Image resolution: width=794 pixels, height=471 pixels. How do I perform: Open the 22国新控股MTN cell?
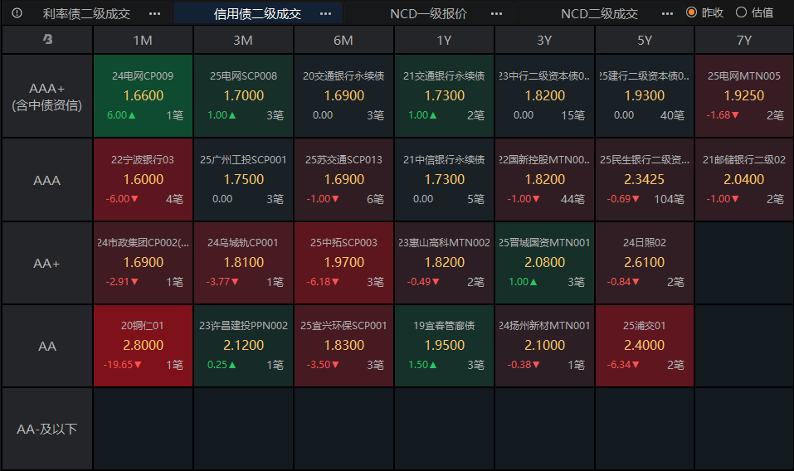click(544, 180)
